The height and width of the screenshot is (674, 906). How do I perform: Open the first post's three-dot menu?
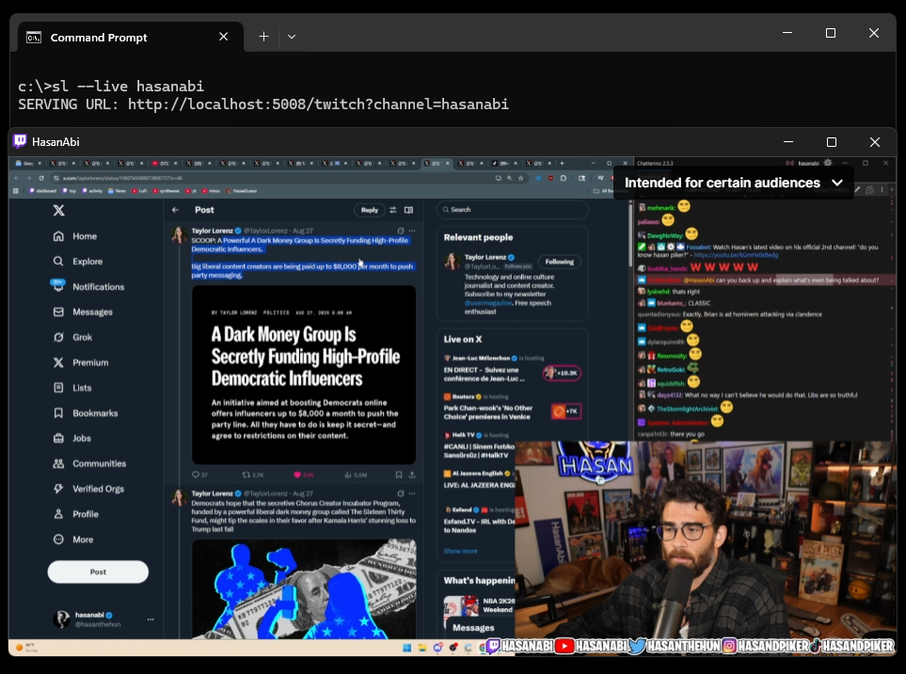(x=412, y=231)
